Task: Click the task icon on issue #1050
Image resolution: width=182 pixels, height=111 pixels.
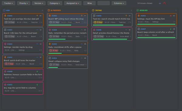Action: point(94,16)
